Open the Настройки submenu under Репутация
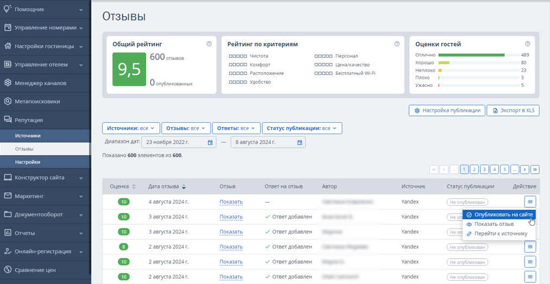 (x=45, y=162)
